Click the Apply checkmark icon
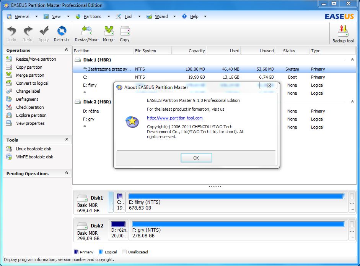 point(43,34)
